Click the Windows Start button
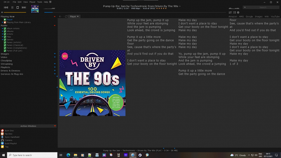This screenshot has width=281, height=158. (x=3, y=155)
